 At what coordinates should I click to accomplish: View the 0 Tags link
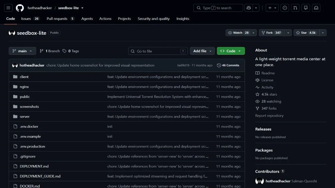pos(71,51)
